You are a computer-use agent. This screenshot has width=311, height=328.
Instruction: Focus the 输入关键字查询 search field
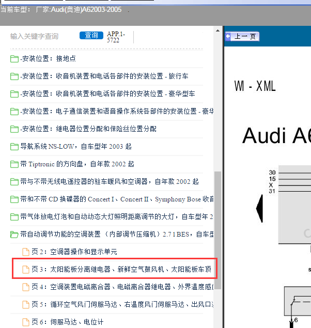tap(34, 36)
